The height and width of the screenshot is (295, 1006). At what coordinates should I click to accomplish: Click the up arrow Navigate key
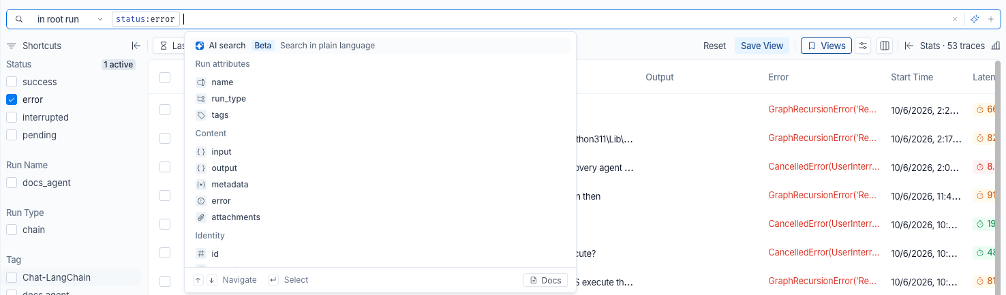pyautogui.click(x=198, y=280)
